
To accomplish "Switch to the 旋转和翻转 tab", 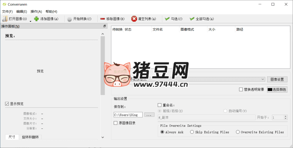I will 30,137.
